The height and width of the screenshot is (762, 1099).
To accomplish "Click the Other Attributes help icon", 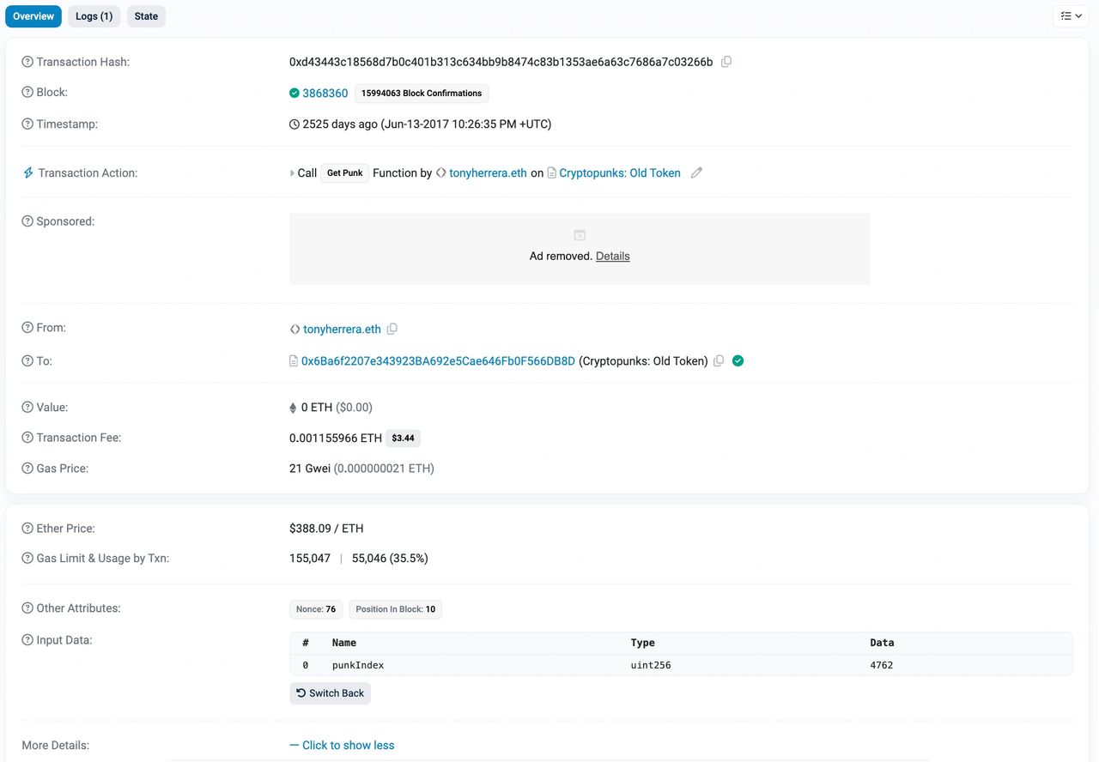I will coord(27,608).
